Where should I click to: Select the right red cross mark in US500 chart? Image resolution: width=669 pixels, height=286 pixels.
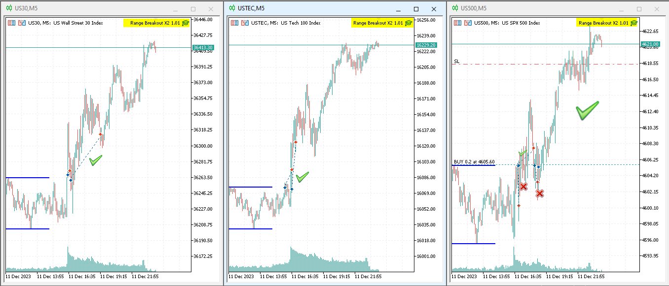[540, 193]
